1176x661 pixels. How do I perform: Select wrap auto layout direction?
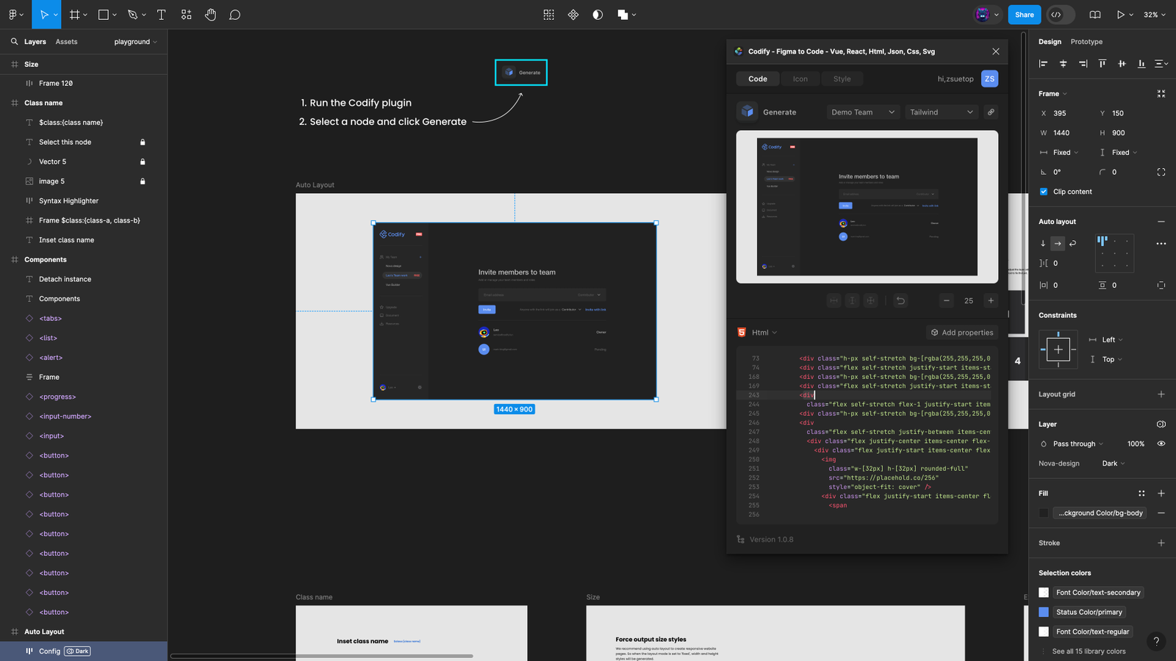[x=1073, y=243]
